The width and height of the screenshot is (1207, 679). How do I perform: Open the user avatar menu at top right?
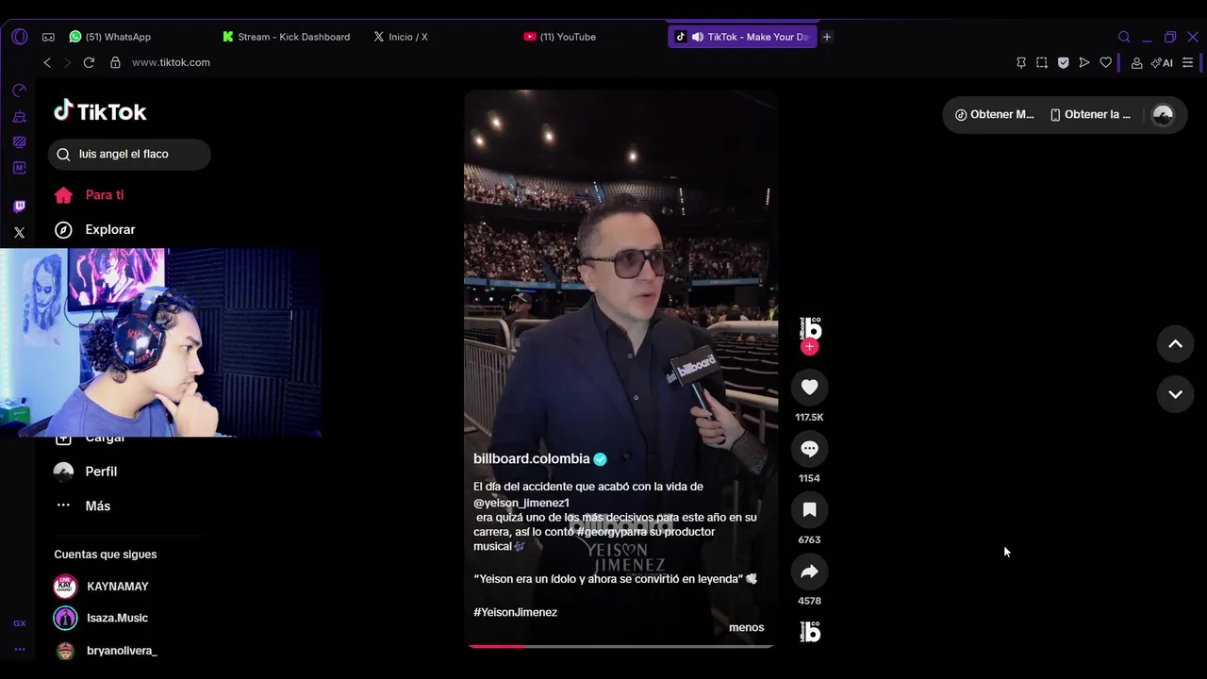coord(1163,114)
